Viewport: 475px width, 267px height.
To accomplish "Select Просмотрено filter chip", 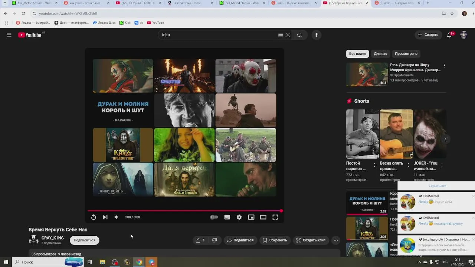I will (x=406, y=54).
